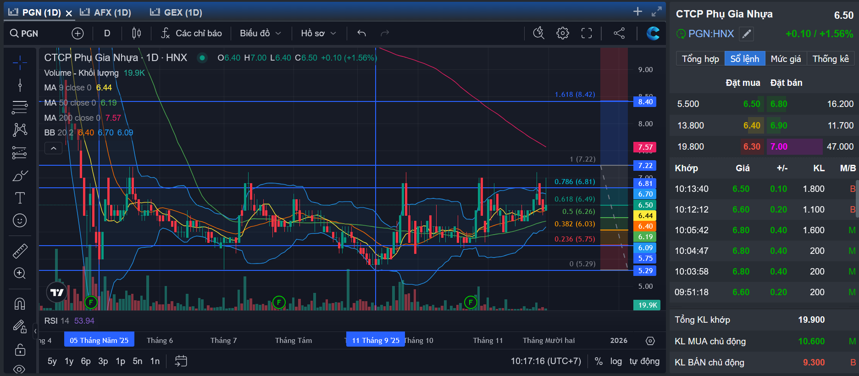Hide all drawings with eye icon

[x=20, y=369]
